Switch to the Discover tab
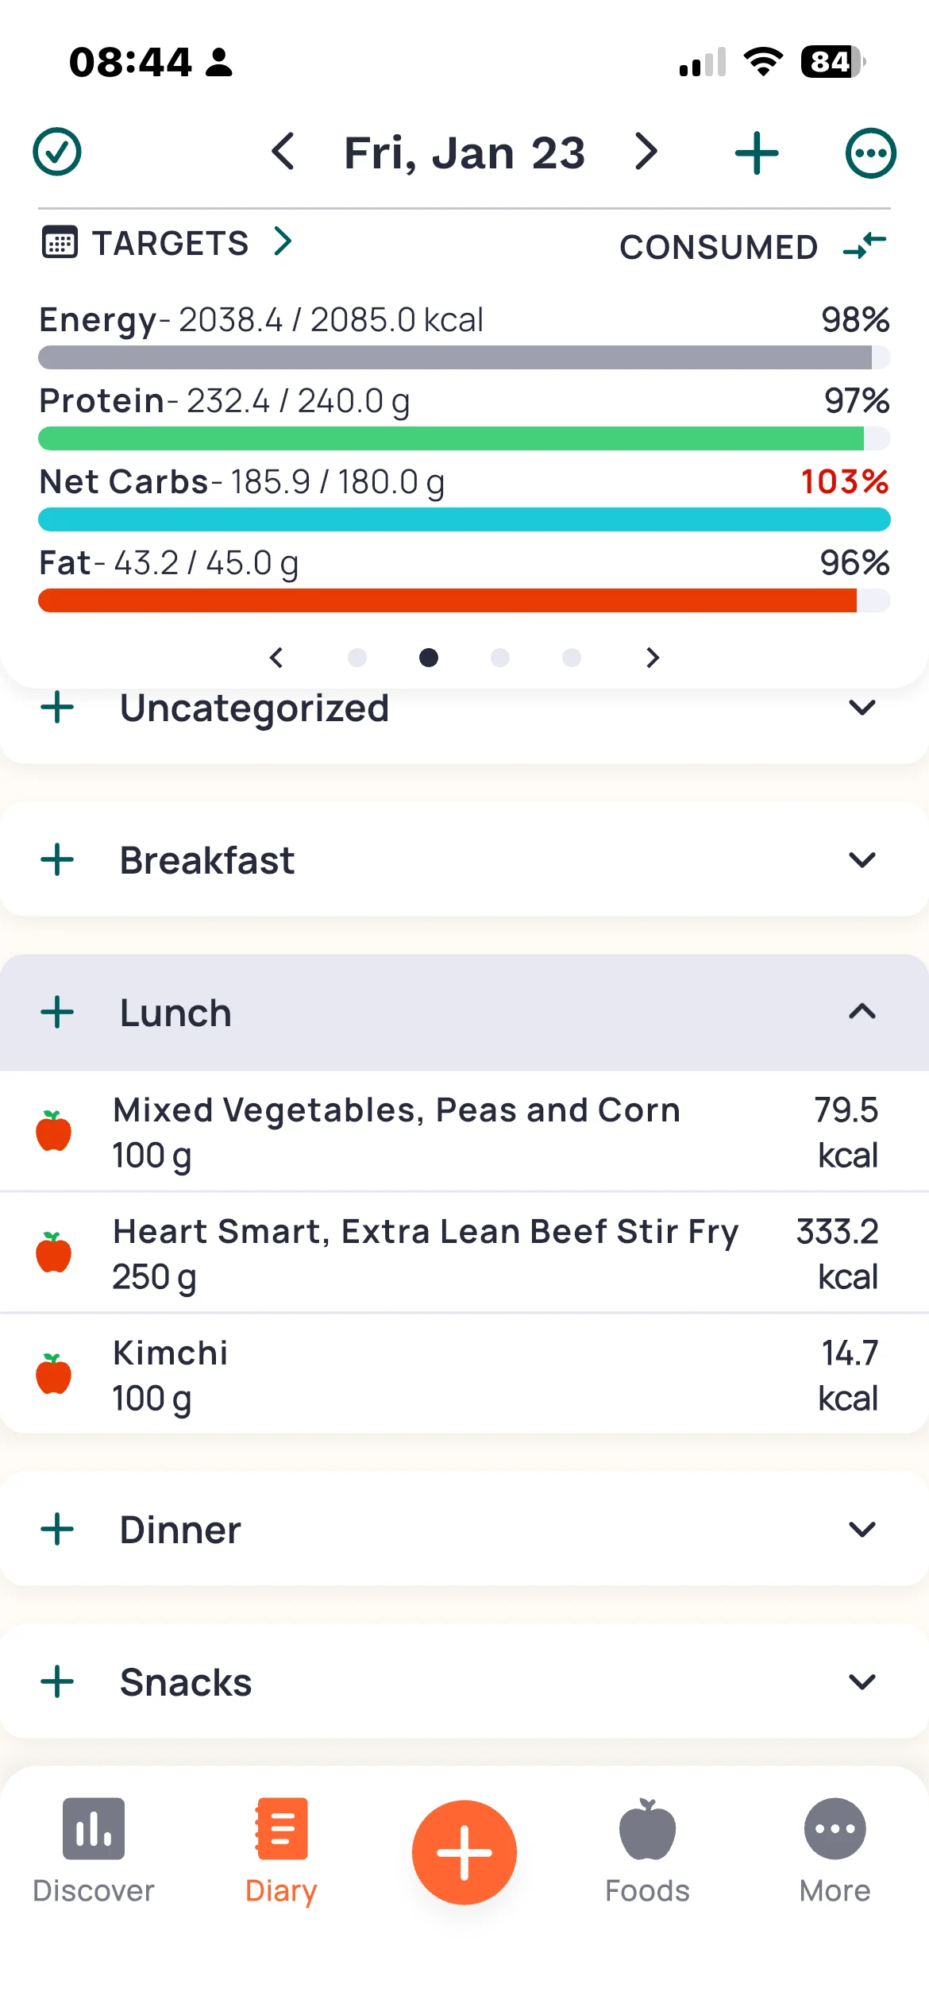The width and height of the screenshot is (929, 2011). [94, 1851]
